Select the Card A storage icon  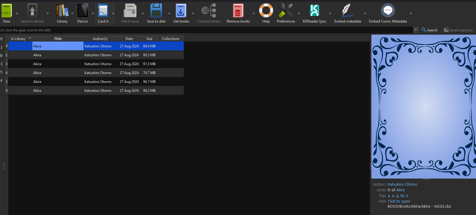[x=103, y=11]
